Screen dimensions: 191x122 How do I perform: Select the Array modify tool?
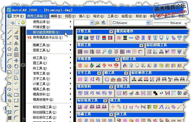coord(16,55)
